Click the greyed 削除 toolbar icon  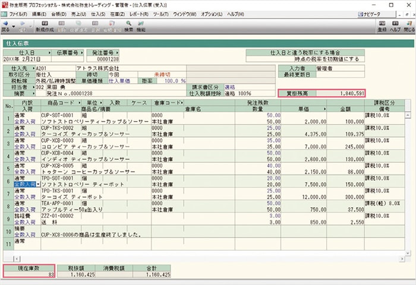click(62, 24)
